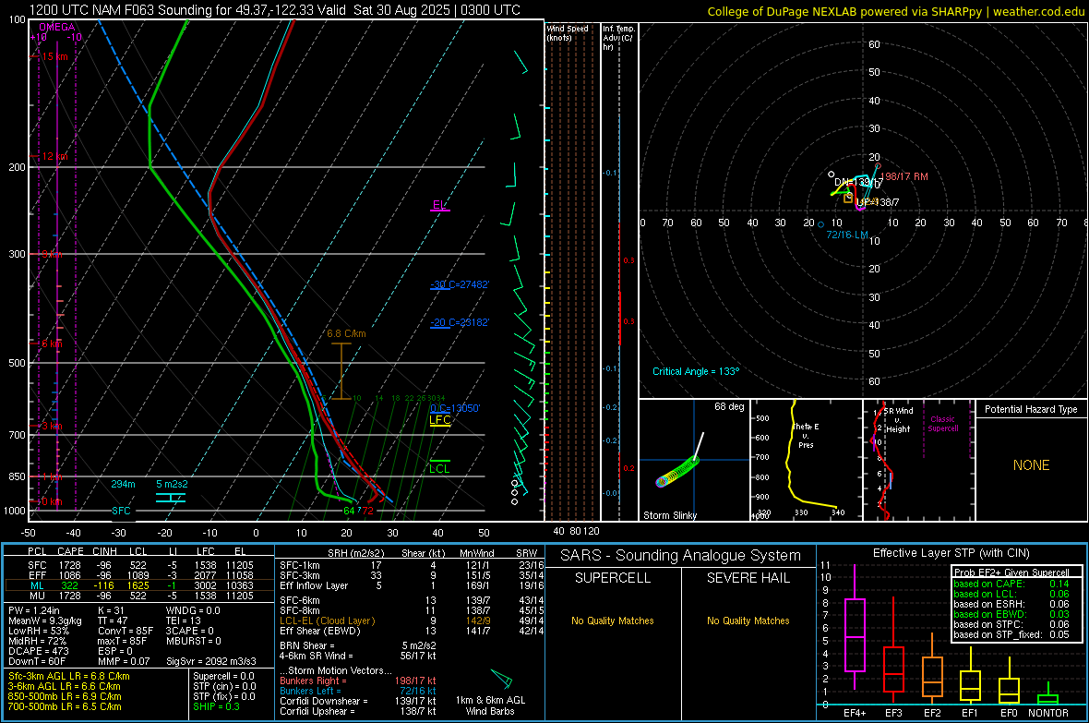1089x723 pixels.
Task: Click the 'BRN Shear =' row
Action: click(x=358, y=645)
